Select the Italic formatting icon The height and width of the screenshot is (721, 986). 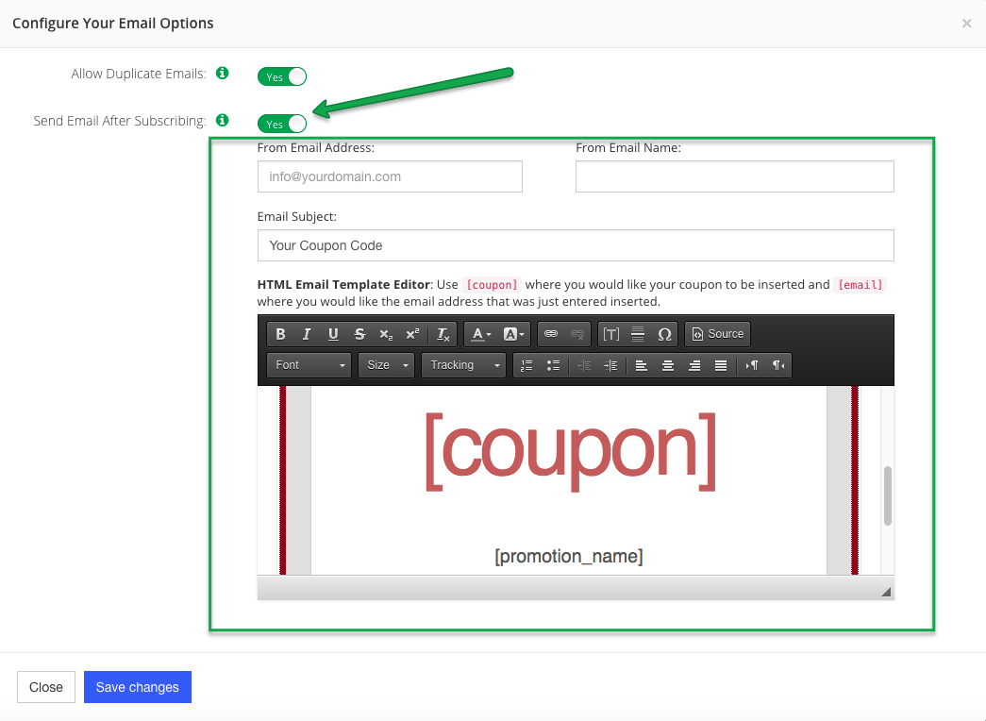[306, 333]
